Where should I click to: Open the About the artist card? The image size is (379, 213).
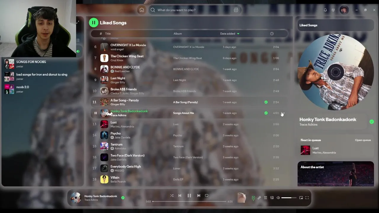[336, 174]
